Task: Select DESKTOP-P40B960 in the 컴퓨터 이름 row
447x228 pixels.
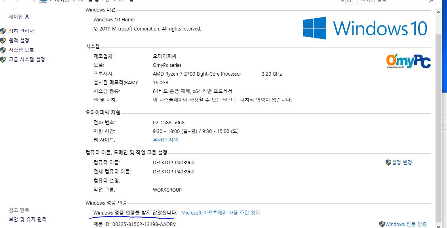Action: click(x=173, y=163)
